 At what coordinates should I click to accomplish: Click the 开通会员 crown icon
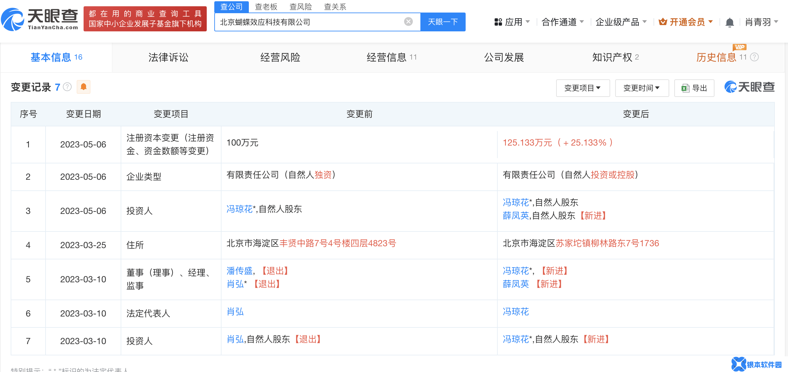[663, 22]
